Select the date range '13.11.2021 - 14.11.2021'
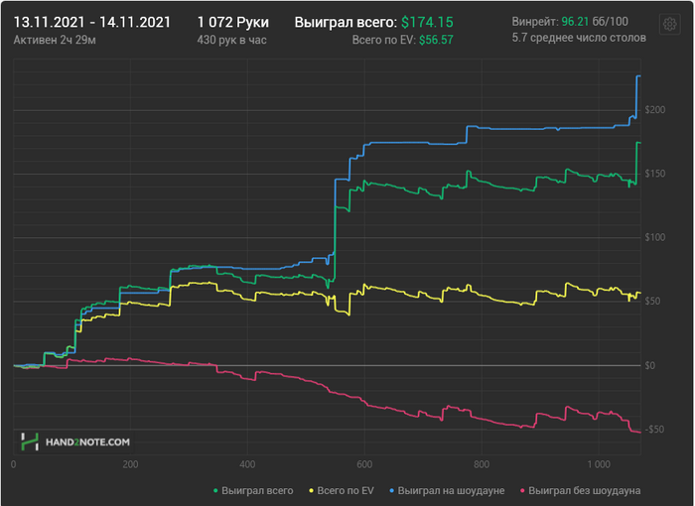This screenshot has width=695, height=506. pyautogui.click(x=91, y=22)
